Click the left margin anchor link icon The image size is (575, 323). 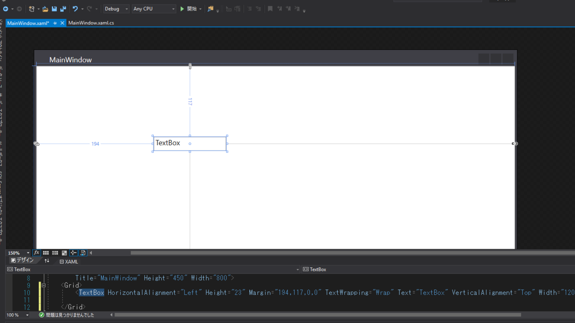click(x=36, y=144)
